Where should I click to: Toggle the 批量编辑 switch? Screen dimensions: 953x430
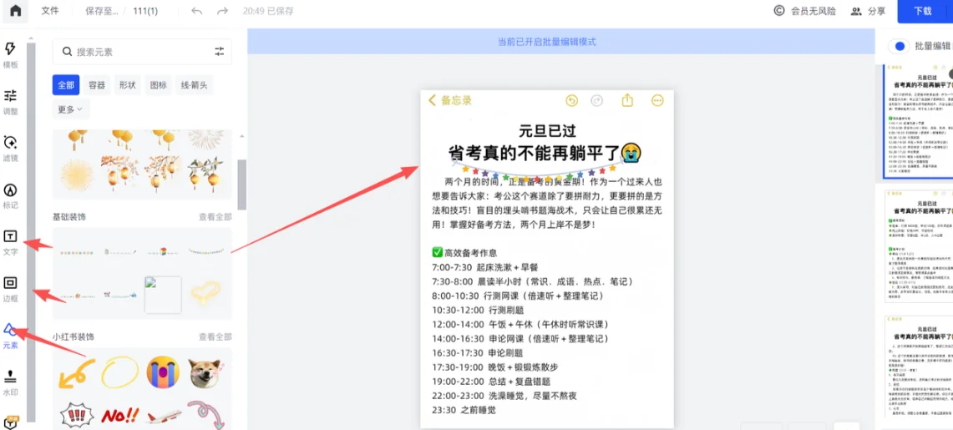900,46
